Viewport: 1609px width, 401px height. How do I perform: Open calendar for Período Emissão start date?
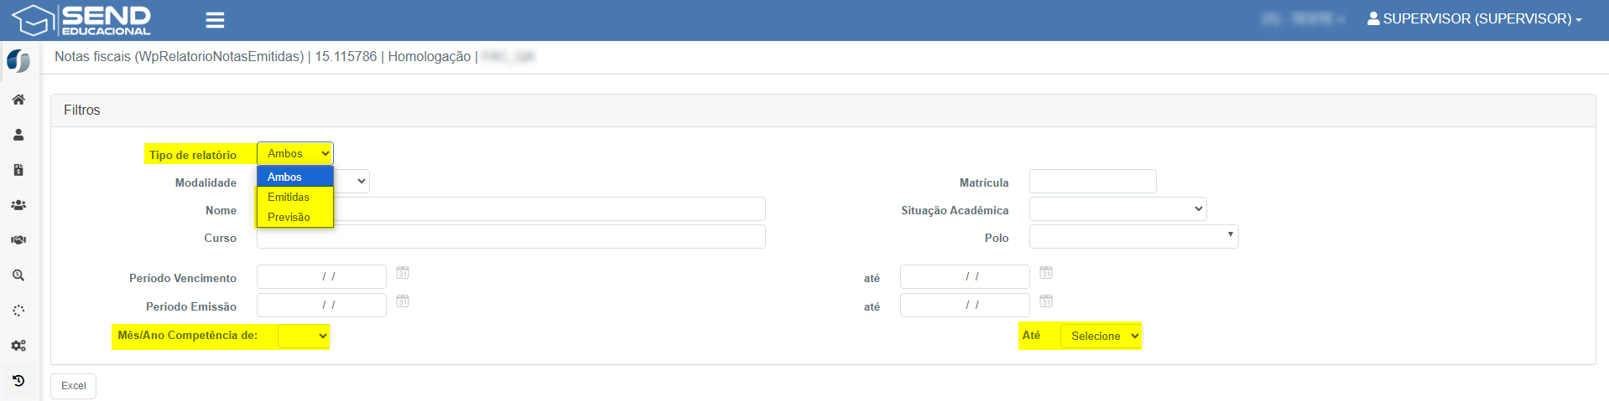pyautogui.click(x=403, y=301)
